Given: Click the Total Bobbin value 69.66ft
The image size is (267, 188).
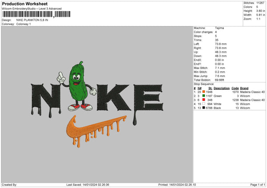Looking at the screenshot, I should point(219,80).
